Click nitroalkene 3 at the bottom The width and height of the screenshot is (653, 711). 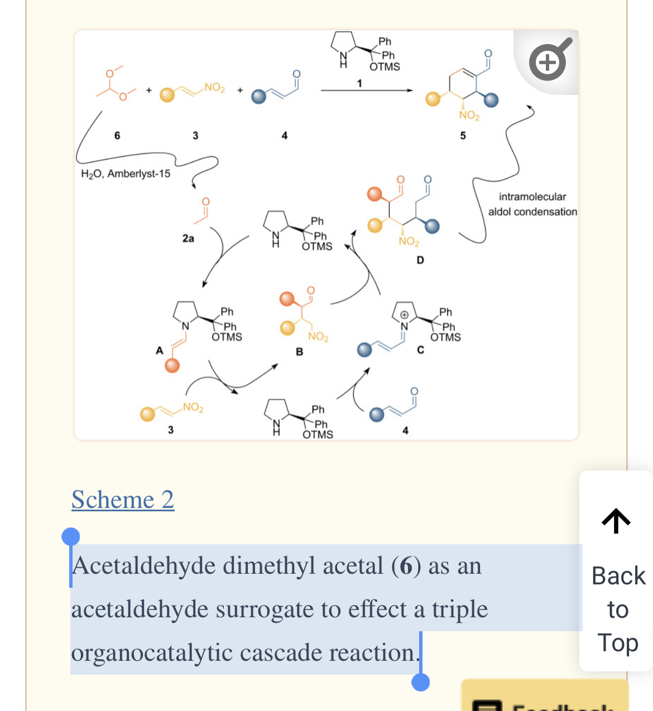170,412
